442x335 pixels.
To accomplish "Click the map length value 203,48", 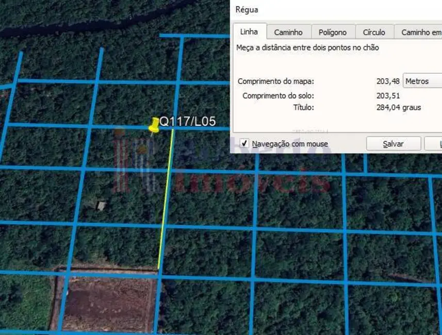I will click(x=388, y=81).
